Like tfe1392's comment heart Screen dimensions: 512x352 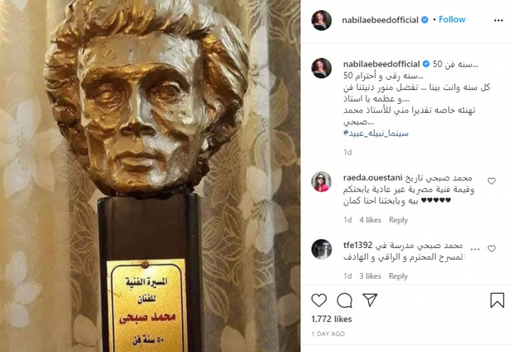492,249
